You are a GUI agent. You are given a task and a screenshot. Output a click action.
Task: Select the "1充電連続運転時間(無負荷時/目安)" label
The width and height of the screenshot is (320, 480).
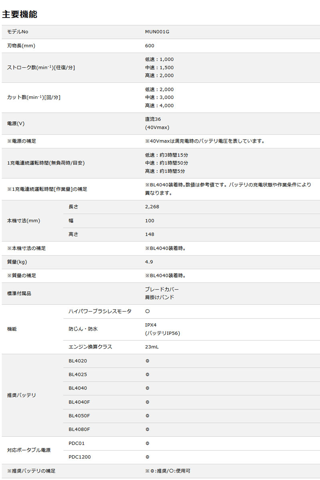click(46, 163)
